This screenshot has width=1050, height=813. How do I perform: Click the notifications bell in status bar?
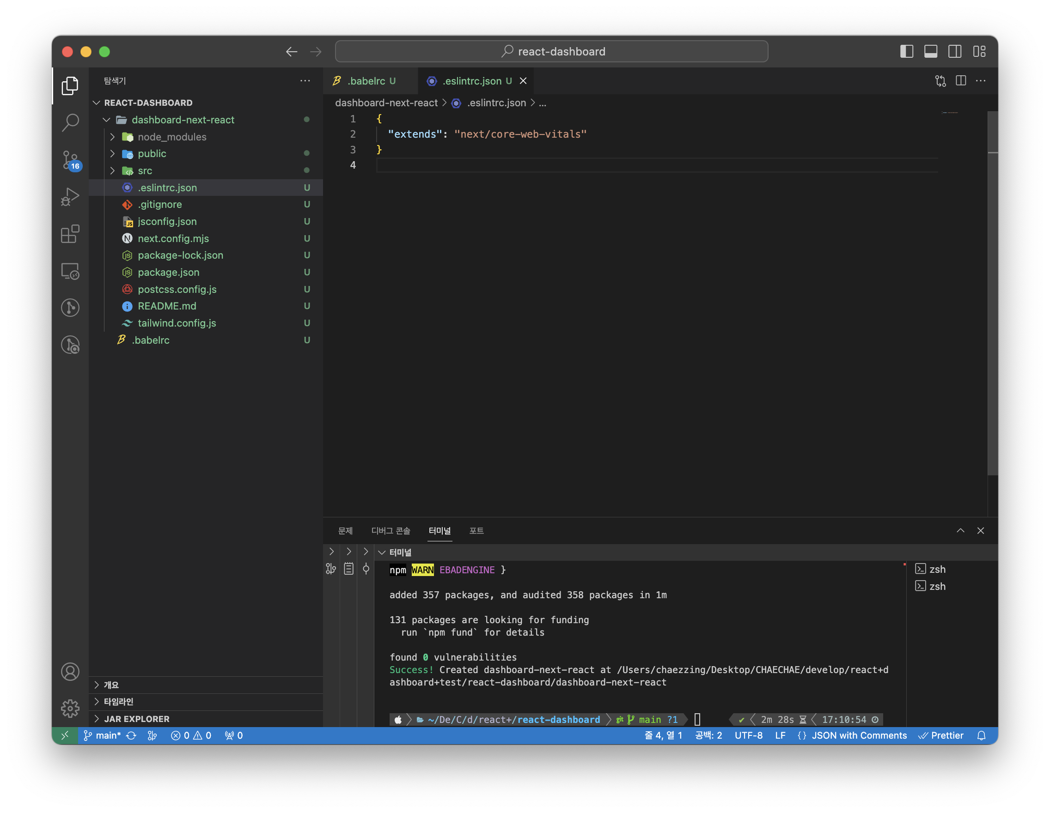pos(981,736)
